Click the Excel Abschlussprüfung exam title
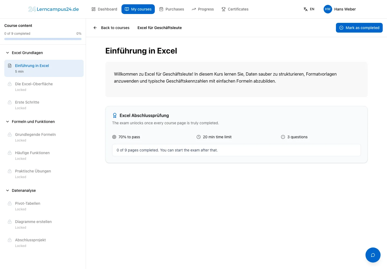The height and width of the screenshot is (269, 387). 144,115
